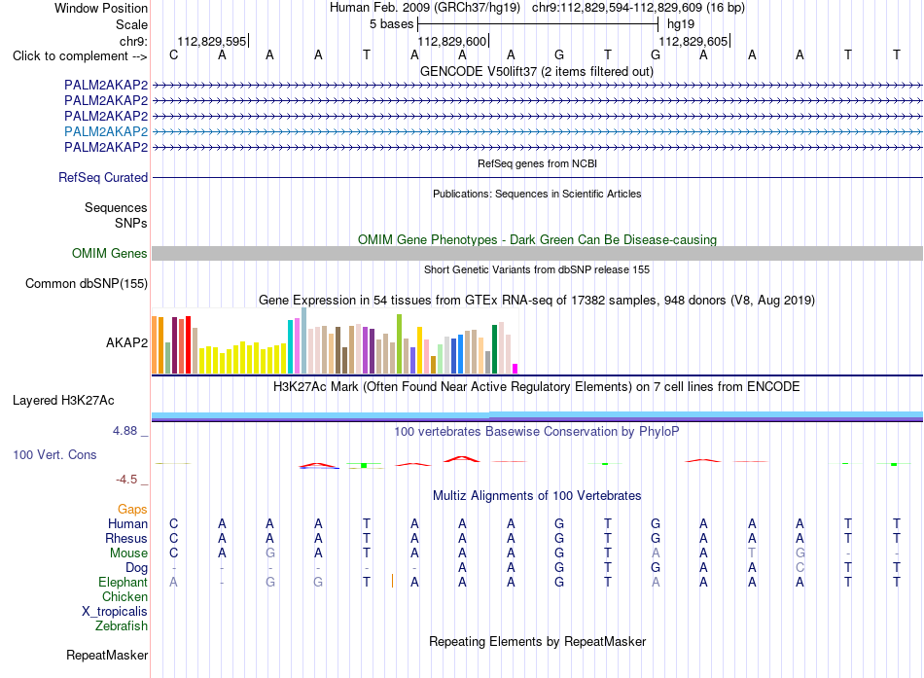Click the GENCODE V50lift37 track title
This screenshot has width=924, height=678.
coord(537,71)
